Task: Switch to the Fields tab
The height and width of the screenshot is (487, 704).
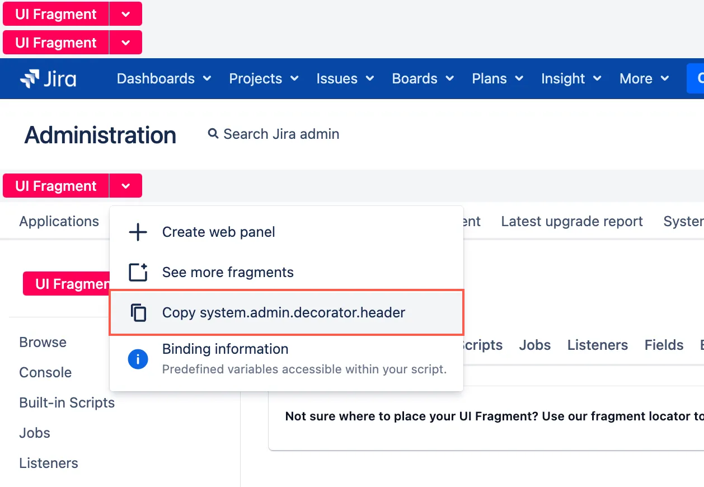Action: pos(664,345)
